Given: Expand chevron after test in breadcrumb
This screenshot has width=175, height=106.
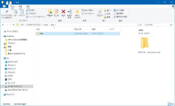Looking at the screenshot, I should tap(56, 25).
